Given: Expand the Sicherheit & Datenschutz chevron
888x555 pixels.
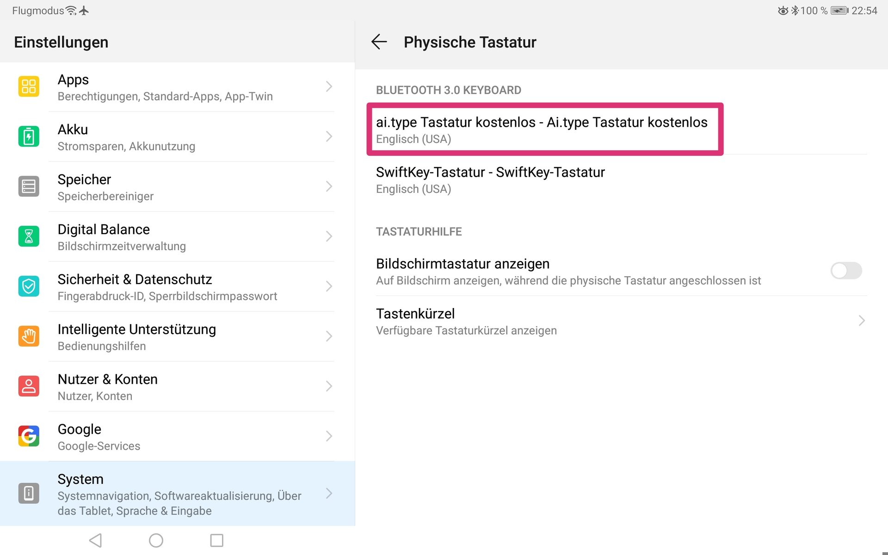Looking at the screenshot, I should [x=329, y=286].
